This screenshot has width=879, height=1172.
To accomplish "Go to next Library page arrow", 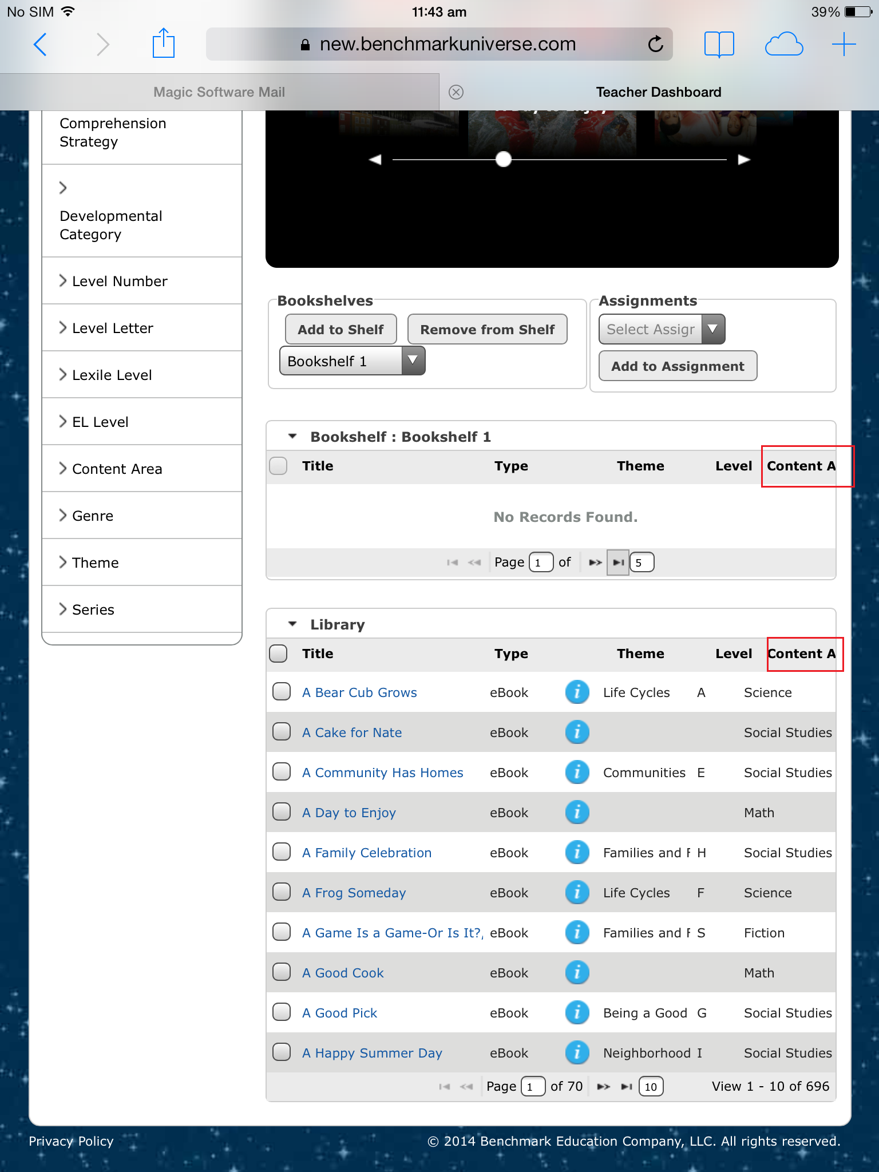I will (x=604, y=1086).
